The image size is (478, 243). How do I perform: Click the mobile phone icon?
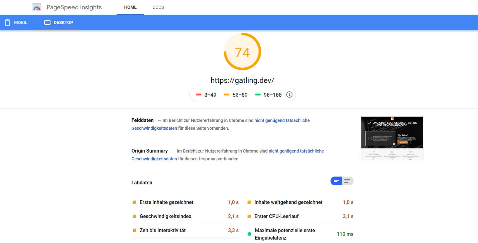(7, 22)
